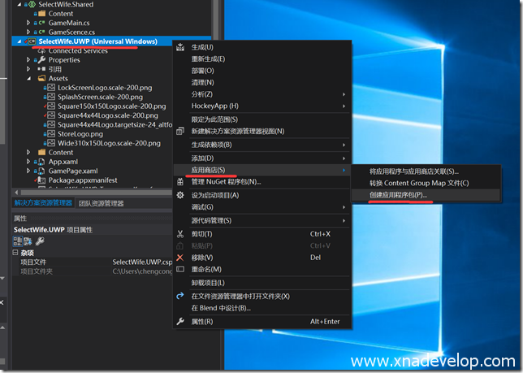Screen dimensions: 523x373
Task: Select the categorized view icon in properties toolbar
Action: tap(17, 241)
